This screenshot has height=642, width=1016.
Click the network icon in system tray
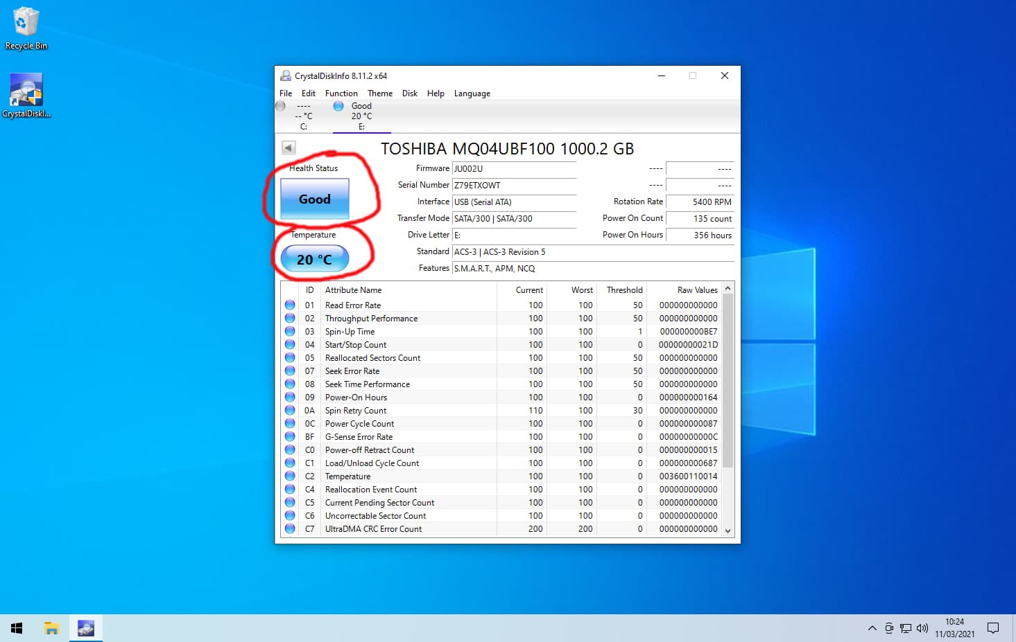906,628
